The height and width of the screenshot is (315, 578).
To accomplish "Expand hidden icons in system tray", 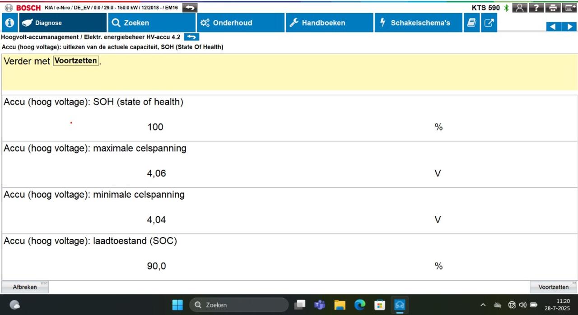I will tap(483, 305).
